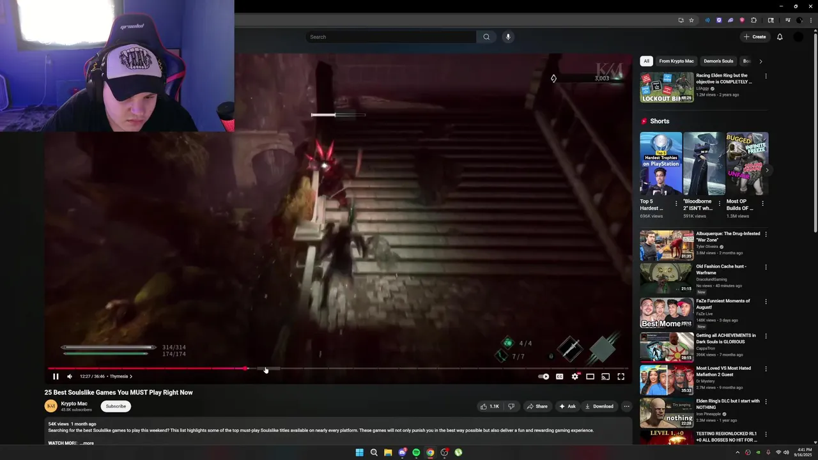Open the Racing Elden Ring video thumbnail

pyautogui.click(x=667, y=87)
